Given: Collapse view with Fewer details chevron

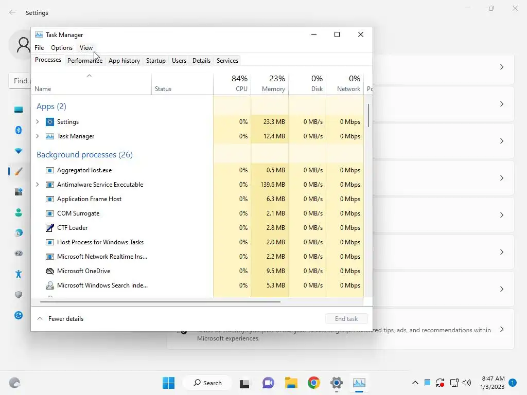Looking at the screenshot, I should (x=40, y=319).
